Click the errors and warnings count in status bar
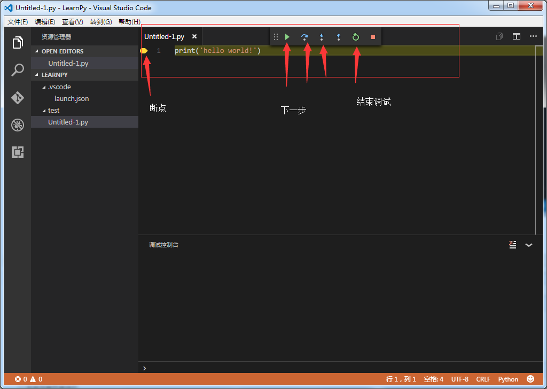This screenshot has height=389, width=547. (x=29, y=379)
